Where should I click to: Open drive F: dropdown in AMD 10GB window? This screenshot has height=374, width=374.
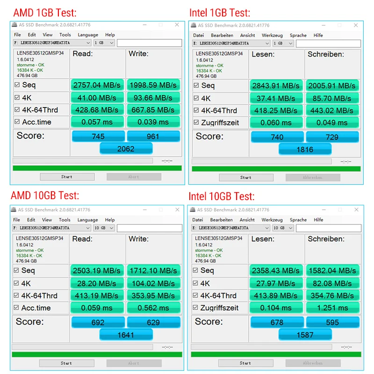(x=51, y=228)
